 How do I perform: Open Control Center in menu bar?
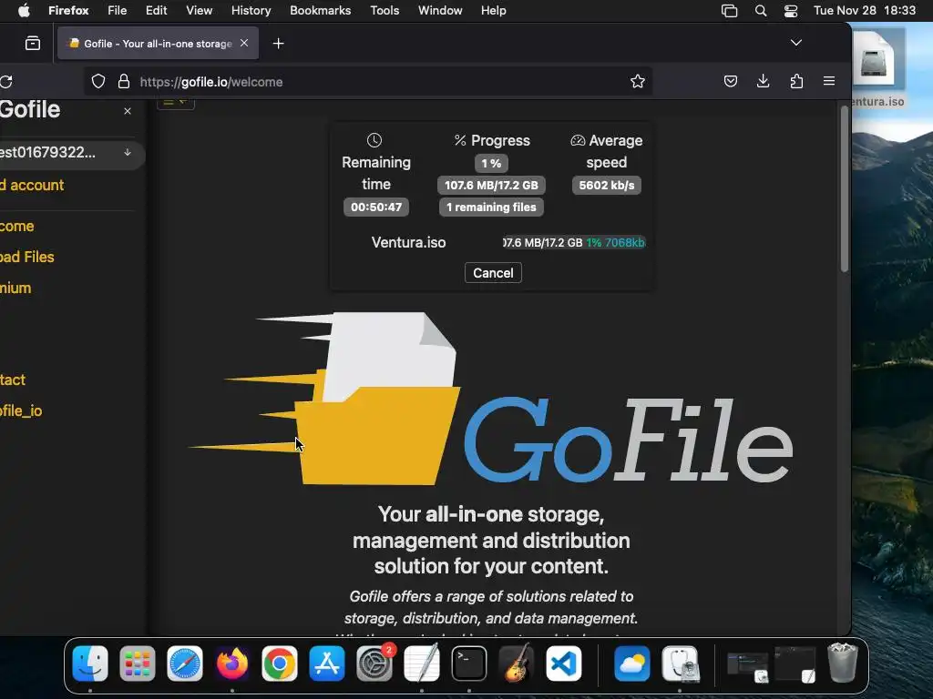click(791, 11)
